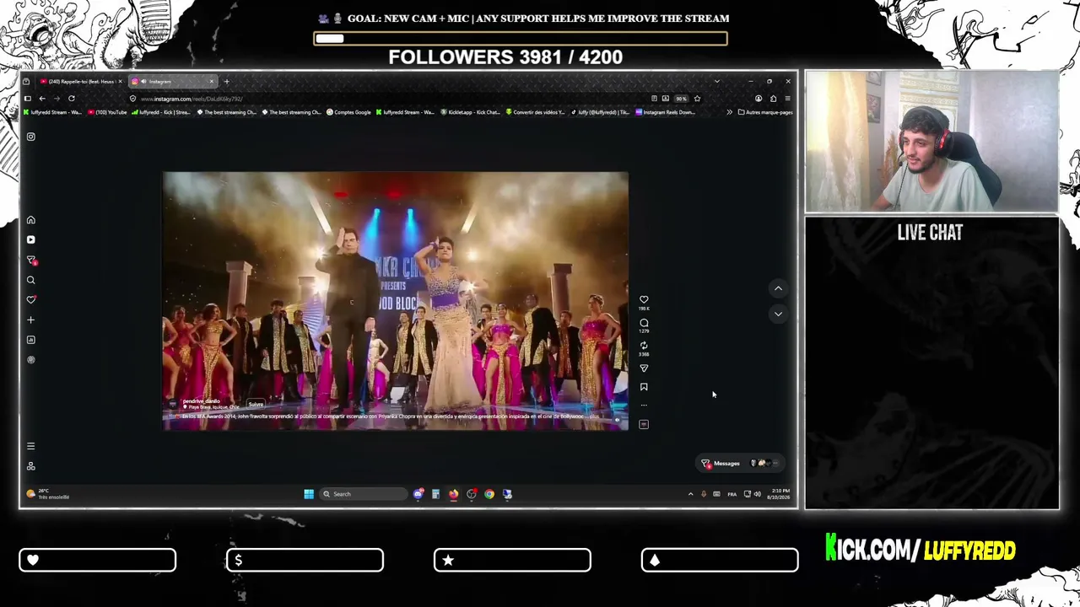1080x607 pixels.
Task: Show hidden system tray icons
Action: click(690, 494)
